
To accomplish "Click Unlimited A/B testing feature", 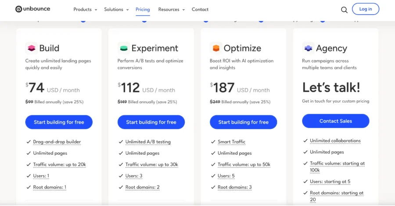I will (x=148, y=142).
